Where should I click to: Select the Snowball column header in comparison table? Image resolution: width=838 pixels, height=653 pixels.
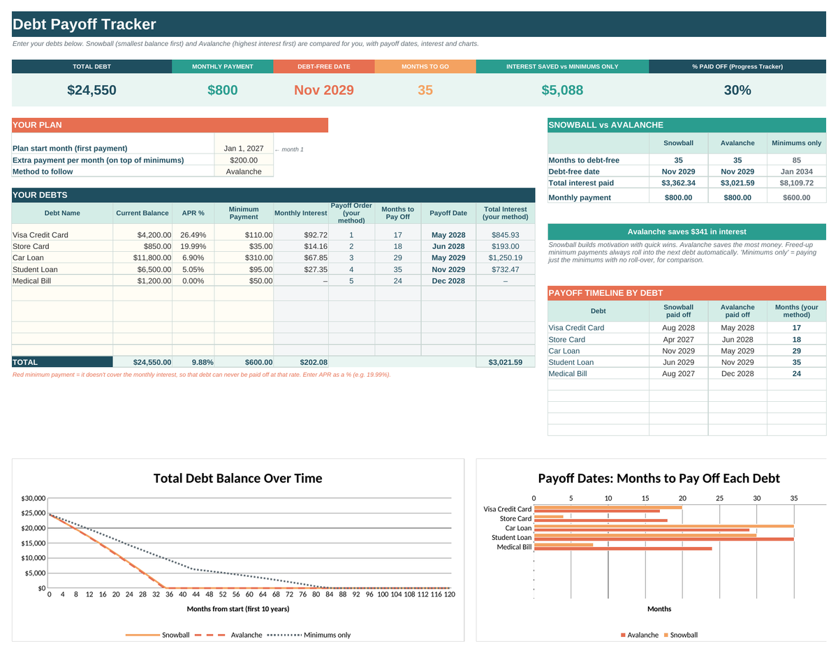[678, 143]
